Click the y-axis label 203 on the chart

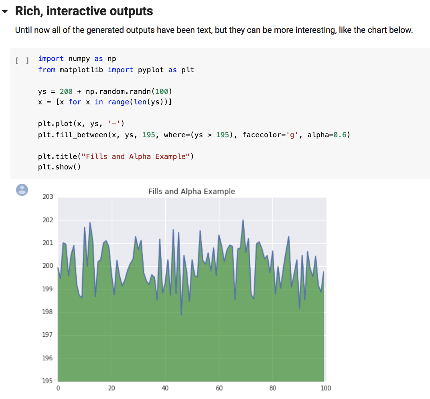pyautogui.click(x=47, y=197)
